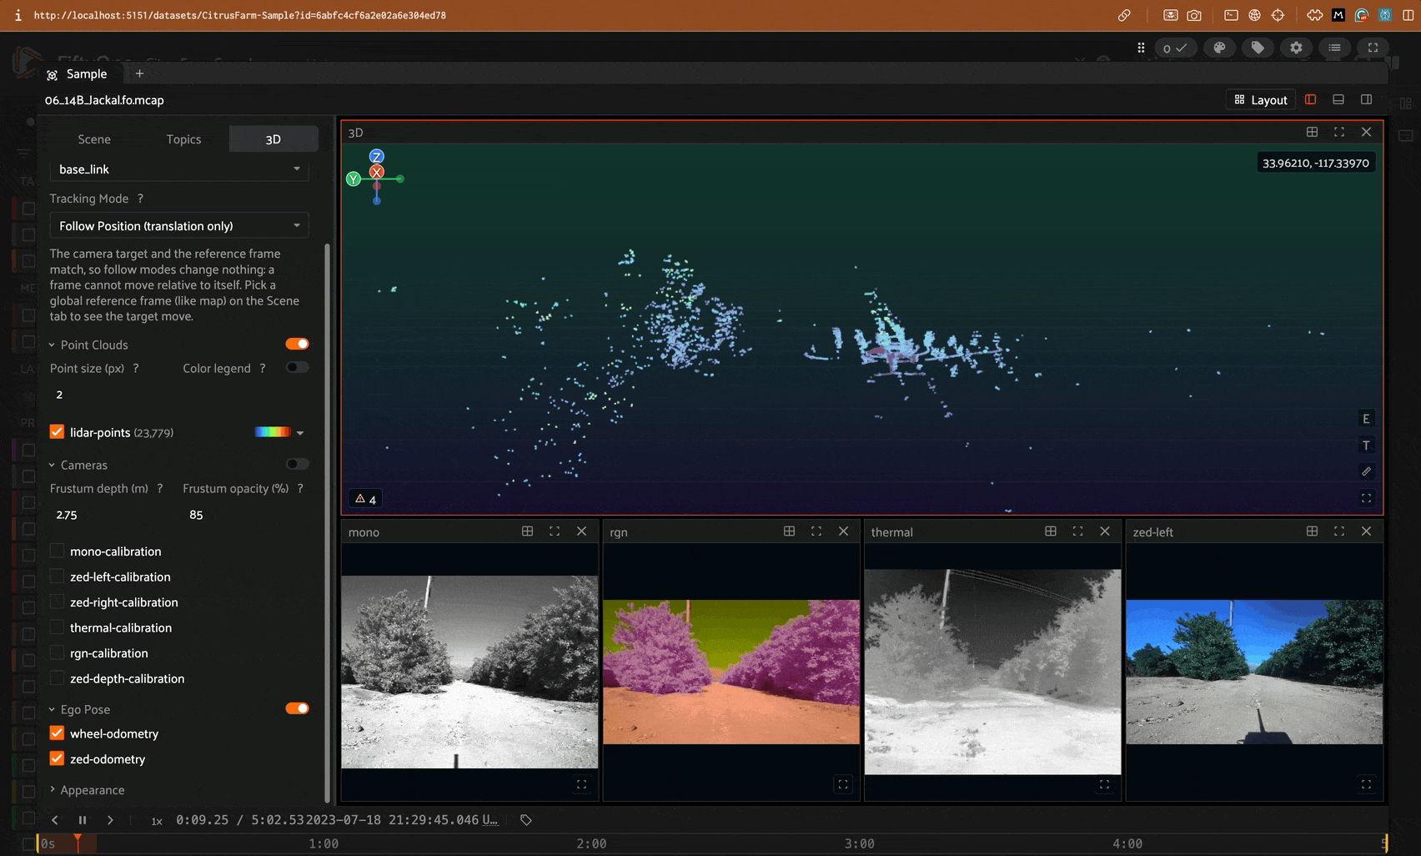The width and height of the screenshot is (1421, 856).
Task: Maximize the mono camera panel
Action: [555, 531]
